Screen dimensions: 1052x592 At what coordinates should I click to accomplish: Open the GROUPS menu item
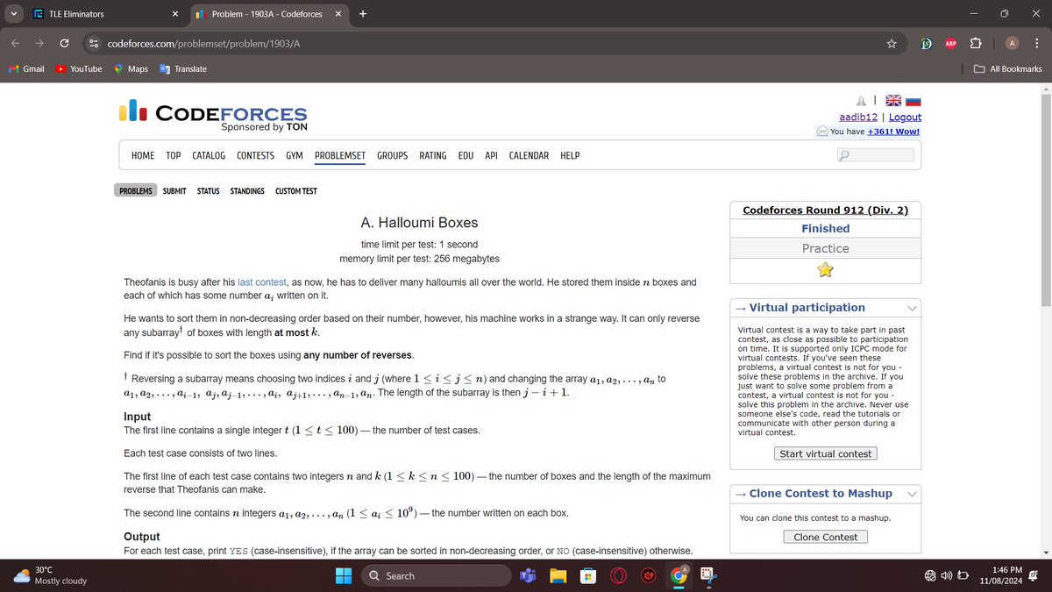(392, 155)
